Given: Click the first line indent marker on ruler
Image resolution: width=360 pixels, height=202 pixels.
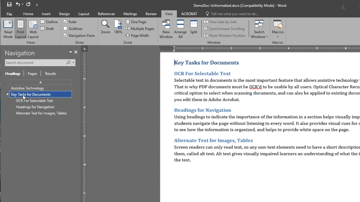Looking at the screenshot, I should click(x=174, y=47).
